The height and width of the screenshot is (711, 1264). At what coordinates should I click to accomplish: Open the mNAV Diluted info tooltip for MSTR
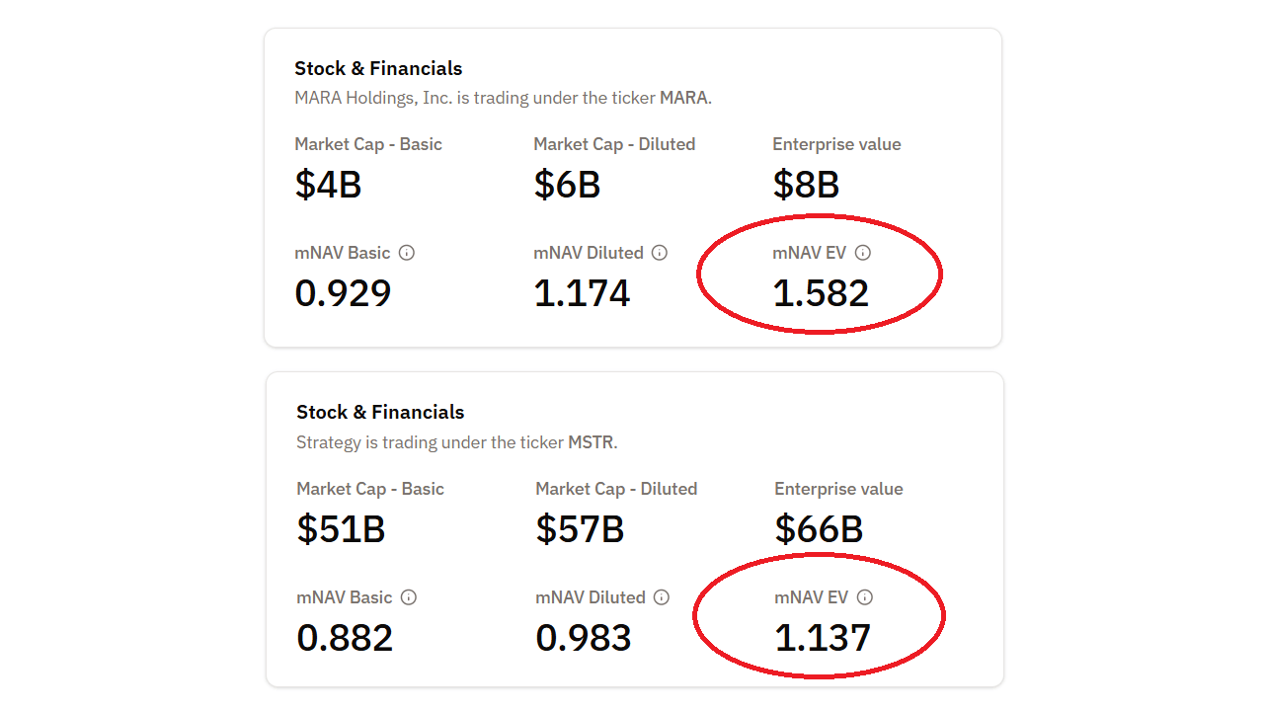coord(662,597)
